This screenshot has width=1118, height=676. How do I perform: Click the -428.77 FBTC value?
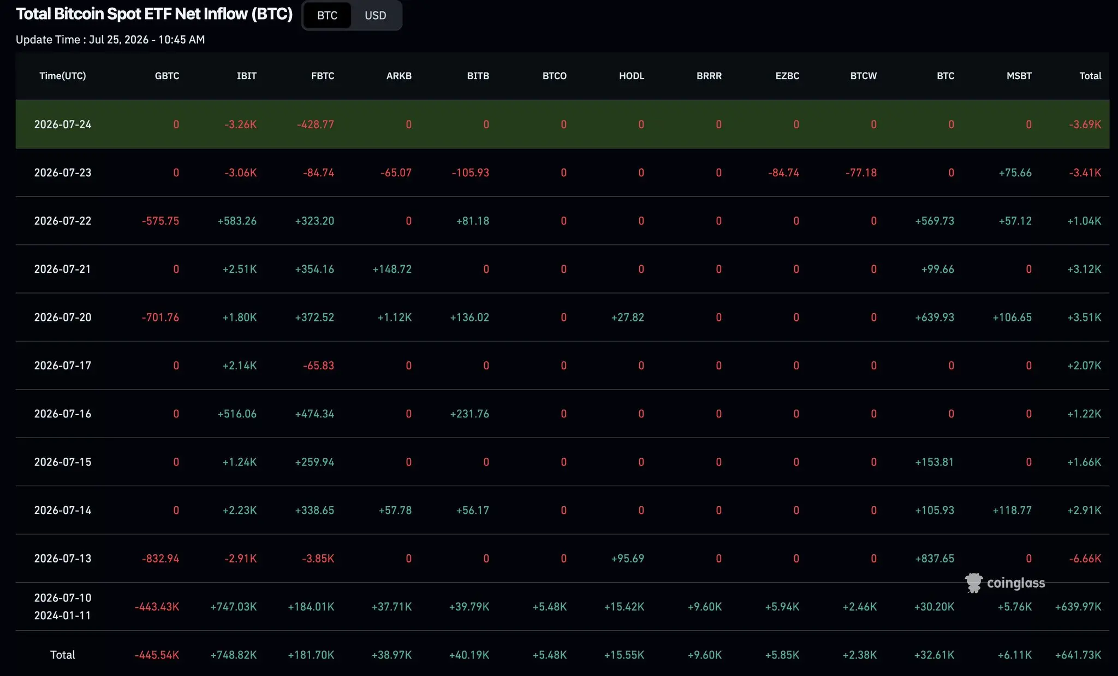(x=316, y=124)
